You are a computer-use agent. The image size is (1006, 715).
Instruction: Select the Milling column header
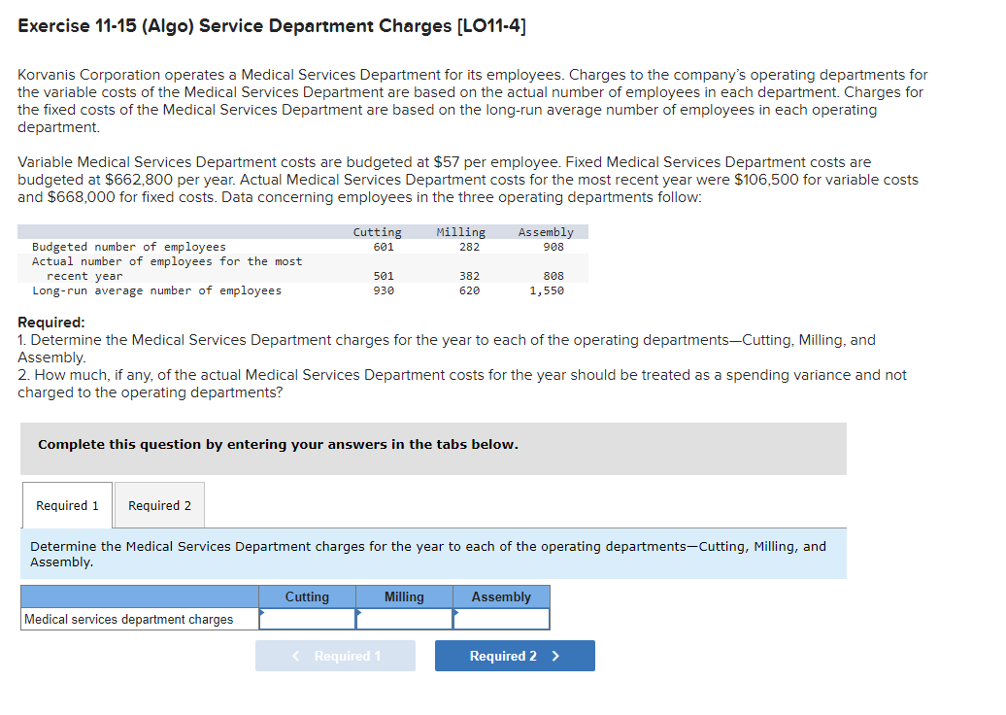tap(404, 596)
